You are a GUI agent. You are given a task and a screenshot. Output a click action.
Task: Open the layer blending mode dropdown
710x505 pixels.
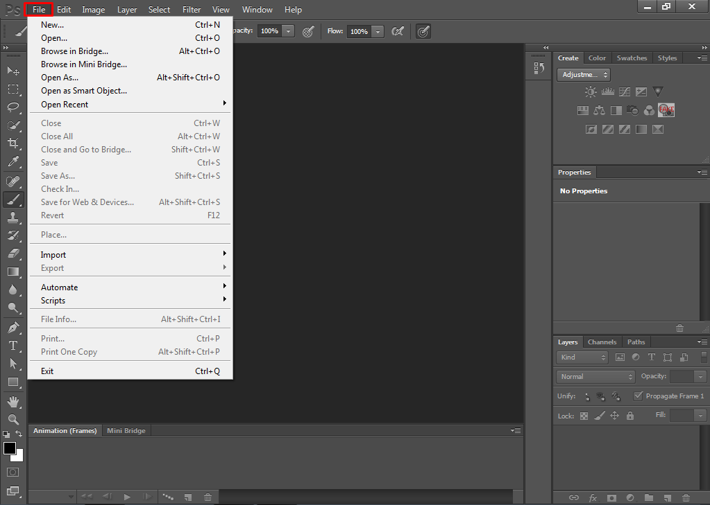(x=595, y=376)
